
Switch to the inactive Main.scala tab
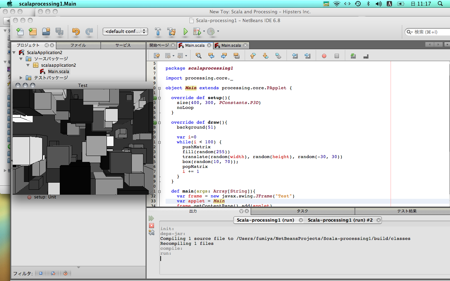[231, 45]
